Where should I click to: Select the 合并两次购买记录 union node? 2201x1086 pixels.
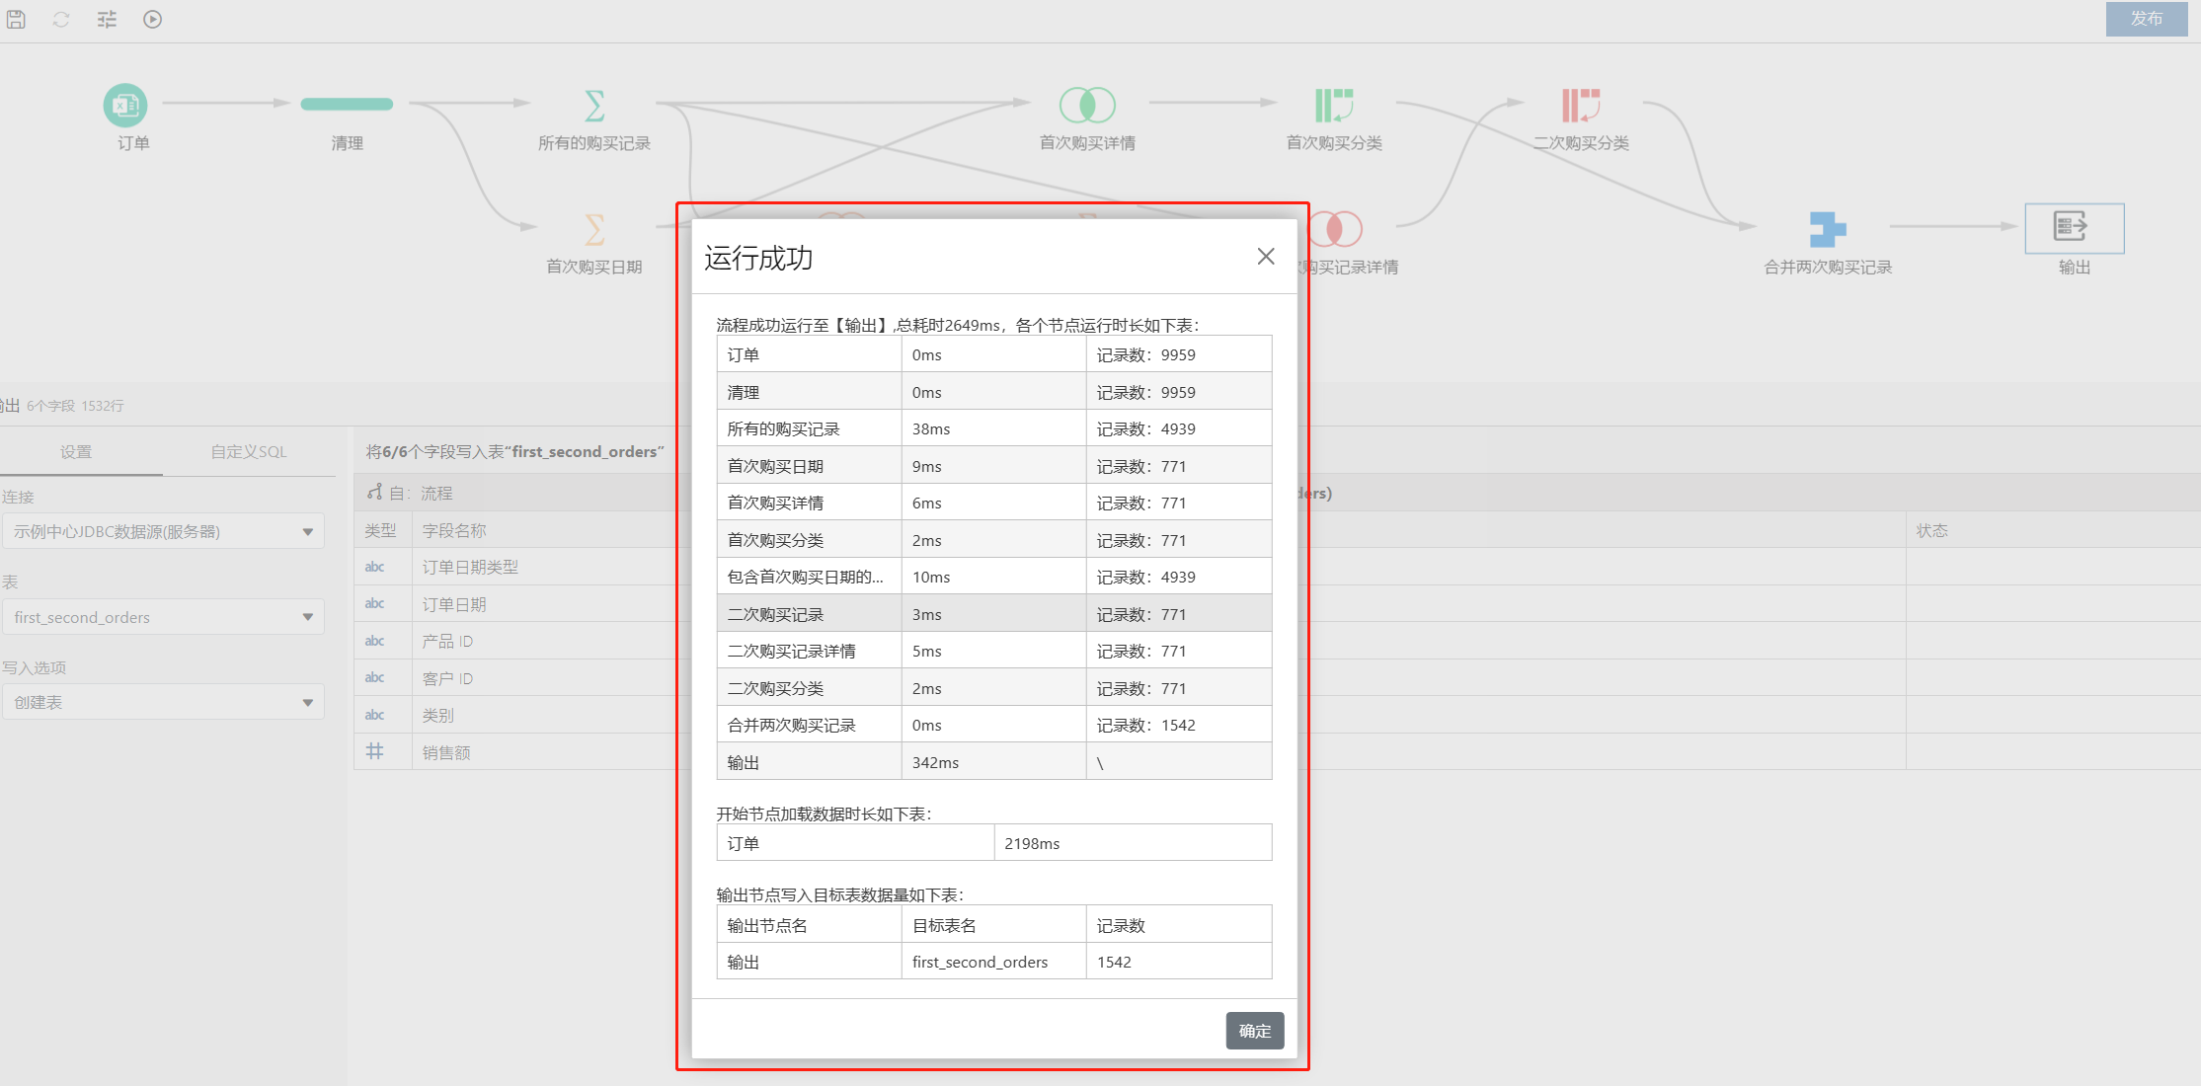(1828, 229)
